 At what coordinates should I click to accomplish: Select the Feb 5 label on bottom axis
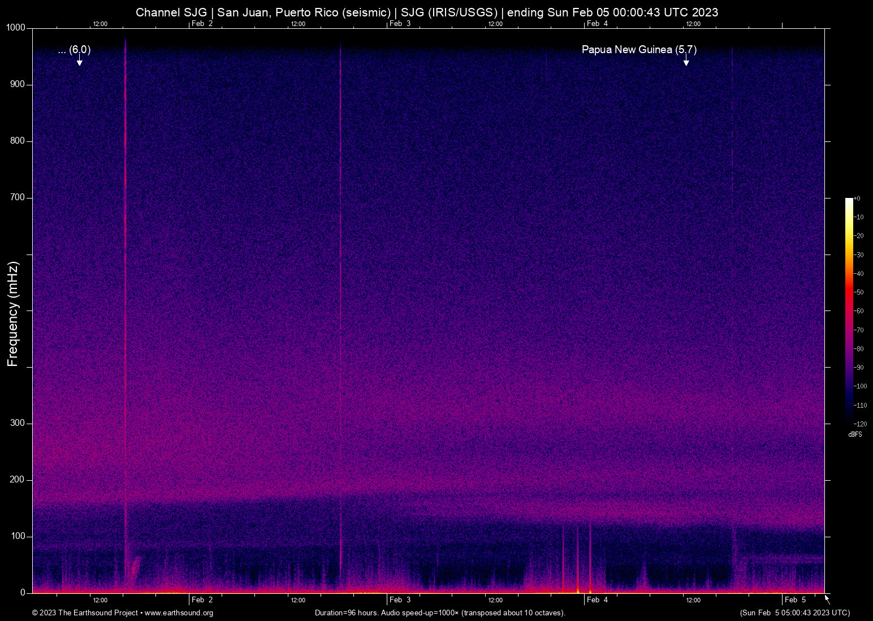(794, 600)
